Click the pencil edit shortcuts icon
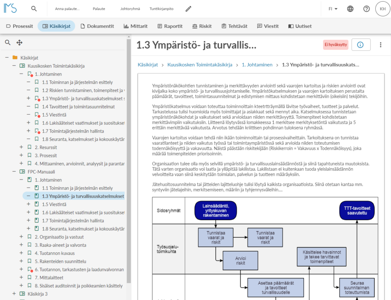Viewport: 391px width, 300px height. (x=189, y=9)
